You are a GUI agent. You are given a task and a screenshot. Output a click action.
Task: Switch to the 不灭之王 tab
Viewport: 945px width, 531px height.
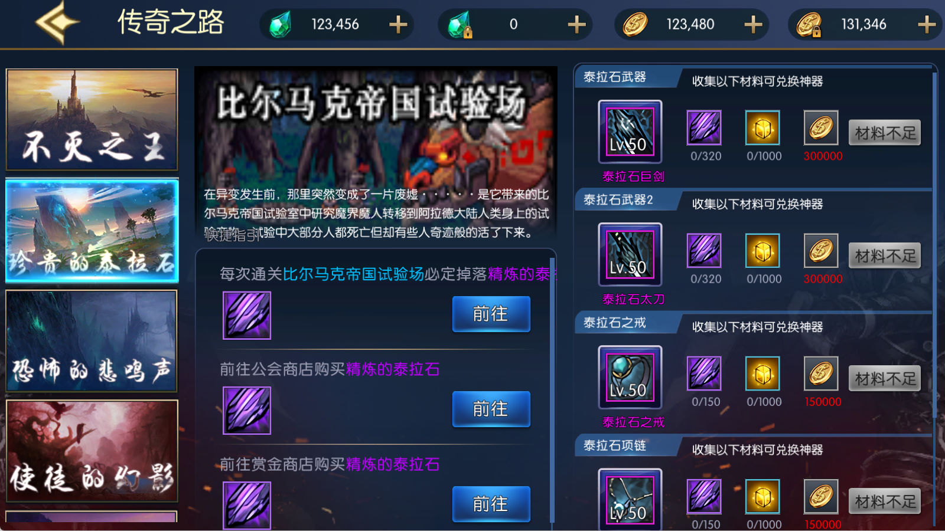click(92, 120)
